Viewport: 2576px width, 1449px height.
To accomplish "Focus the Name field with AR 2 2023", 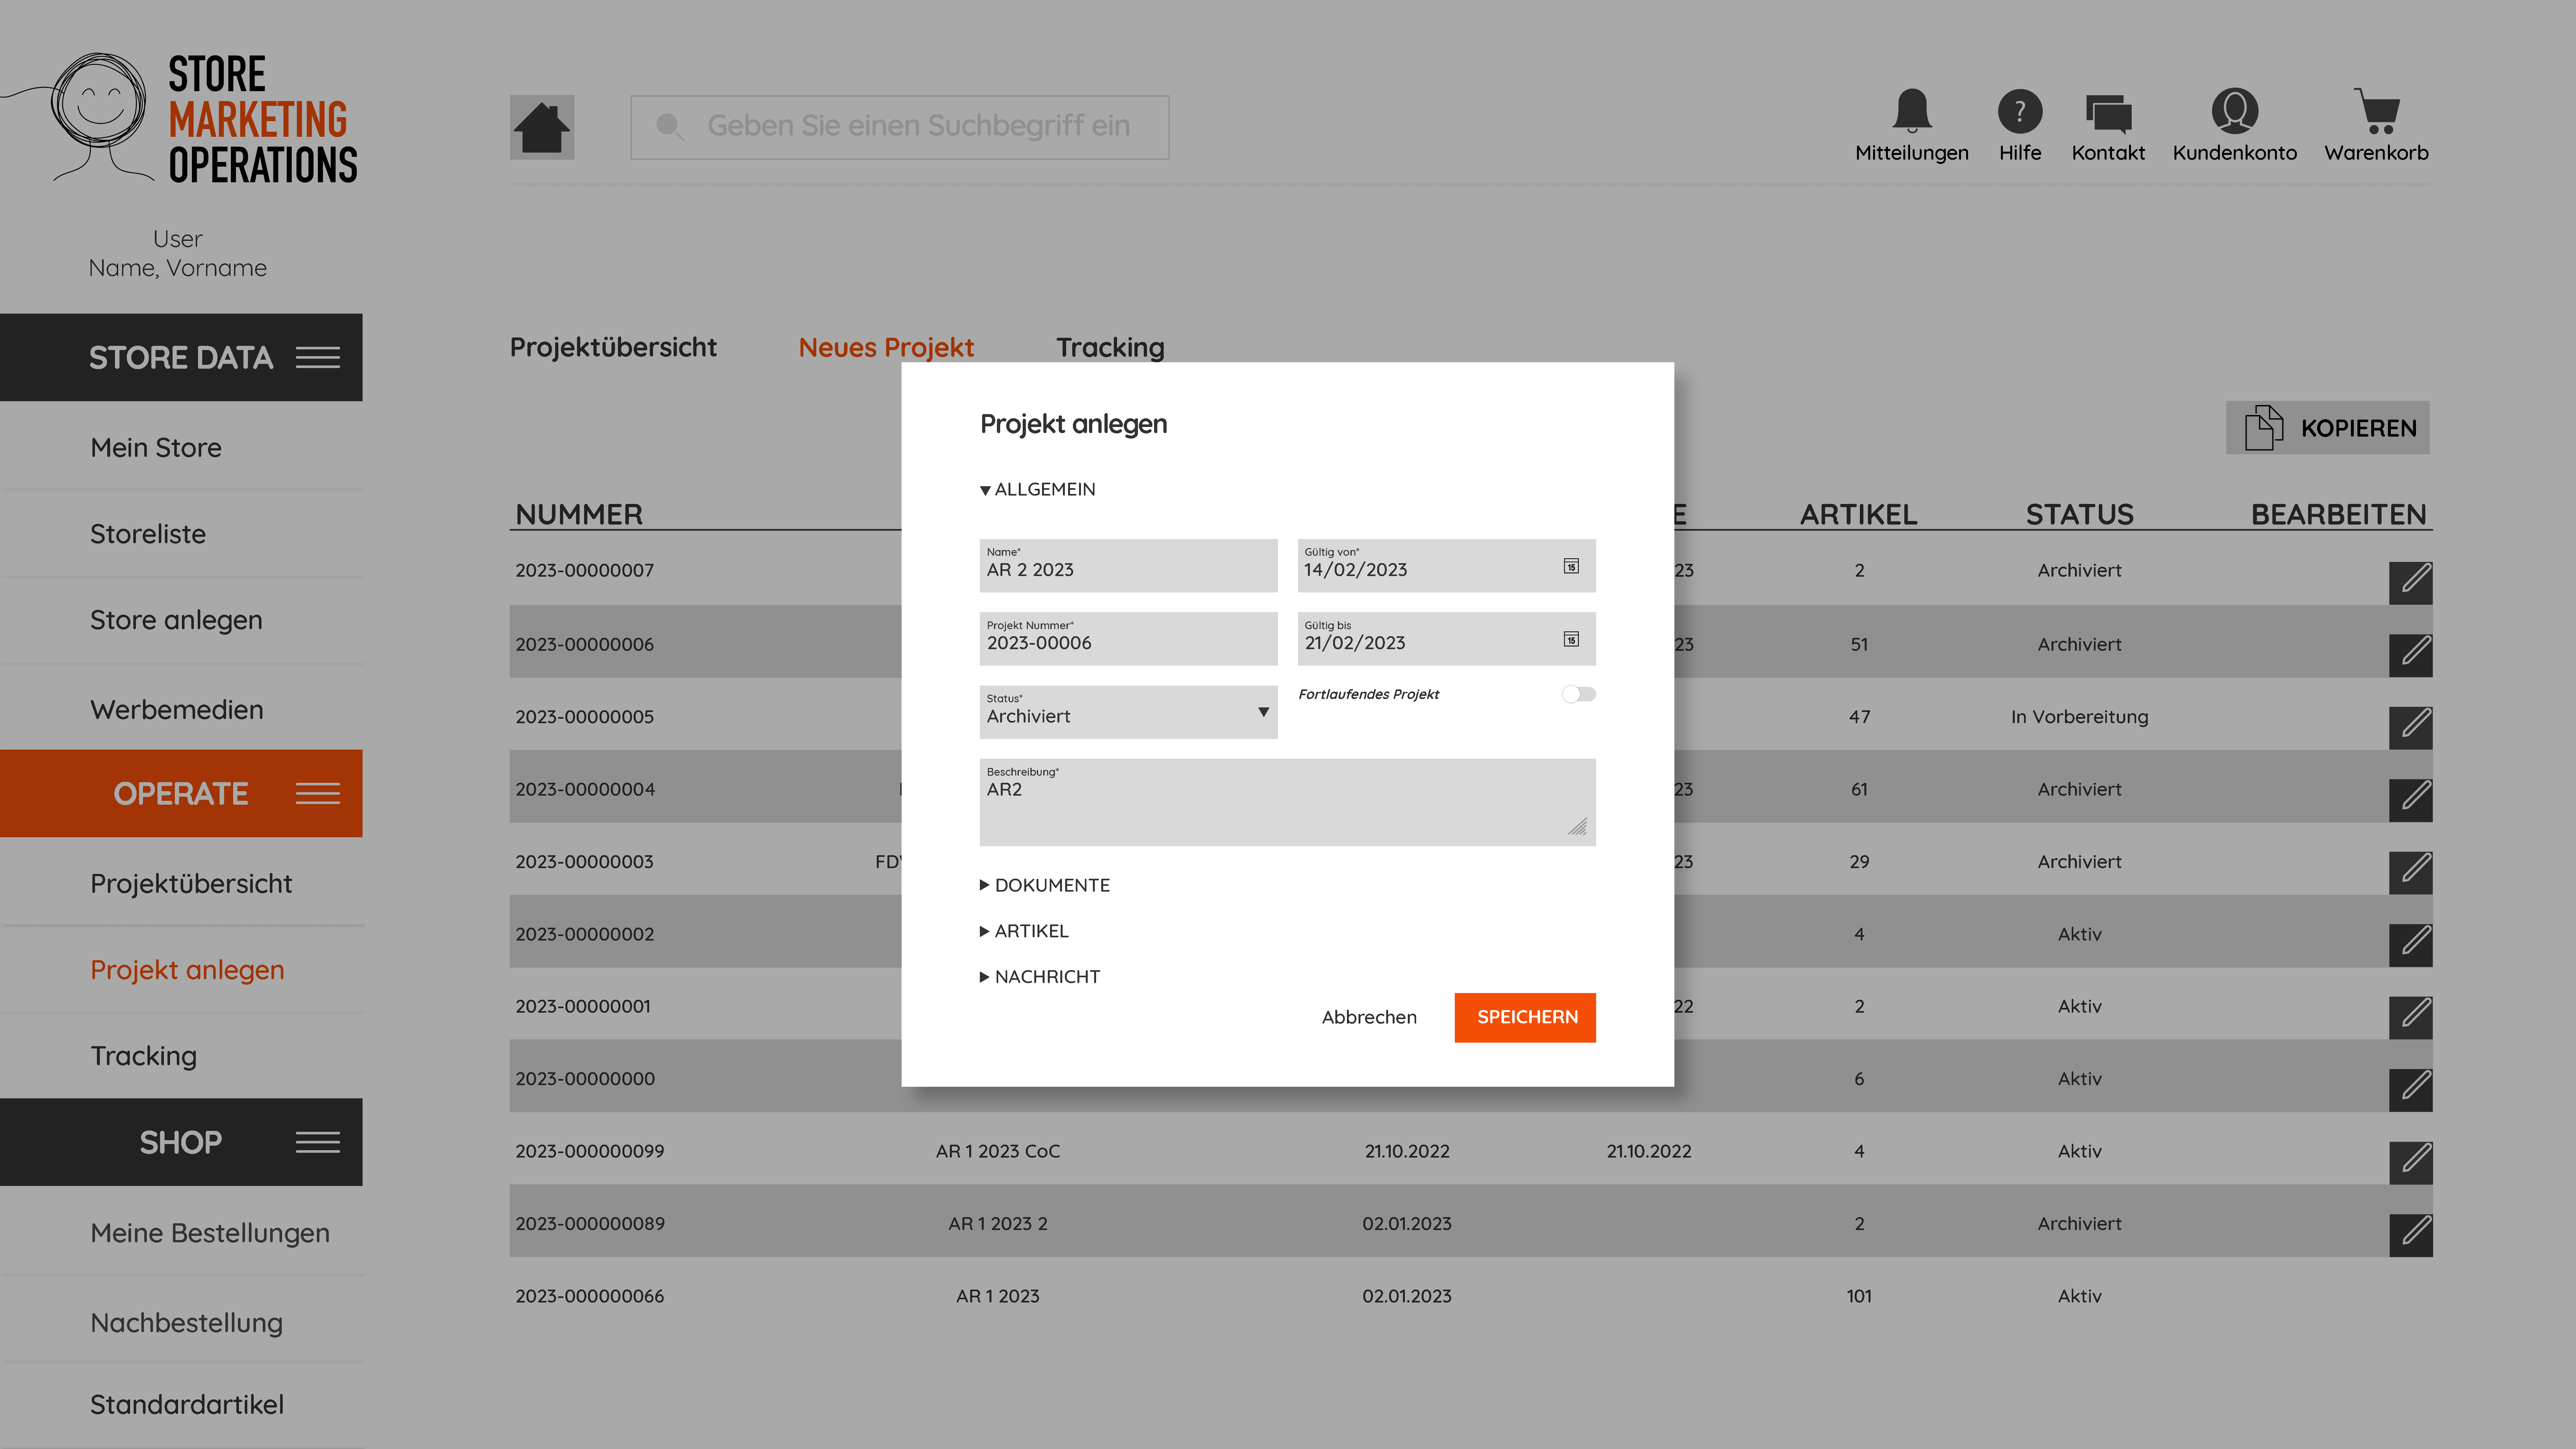I will tap(1128, 566).
